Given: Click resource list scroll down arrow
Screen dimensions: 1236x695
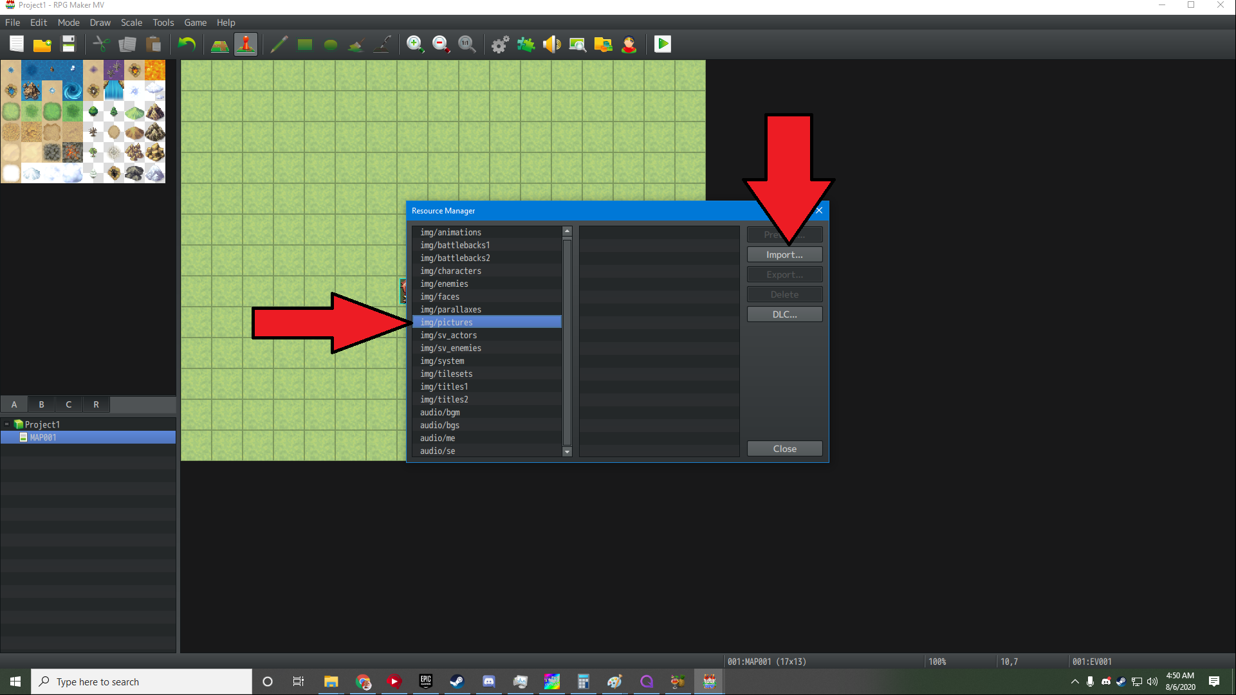Looking at the screenshot, I should [567, 452].
